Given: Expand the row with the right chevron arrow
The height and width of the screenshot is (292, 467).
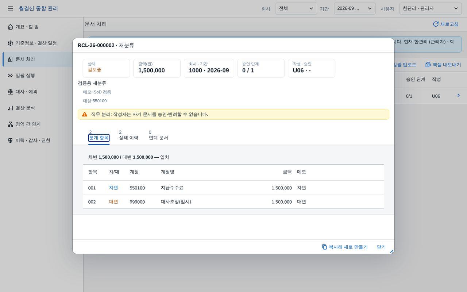Looking at the screenshot, I should [459, 96].
